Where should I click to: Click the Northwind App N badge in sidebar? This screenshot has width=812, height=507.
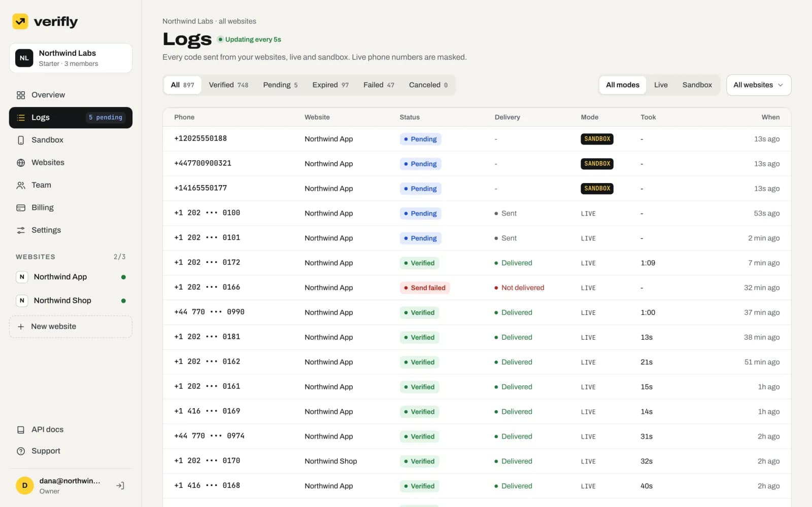tap(22, 277)
